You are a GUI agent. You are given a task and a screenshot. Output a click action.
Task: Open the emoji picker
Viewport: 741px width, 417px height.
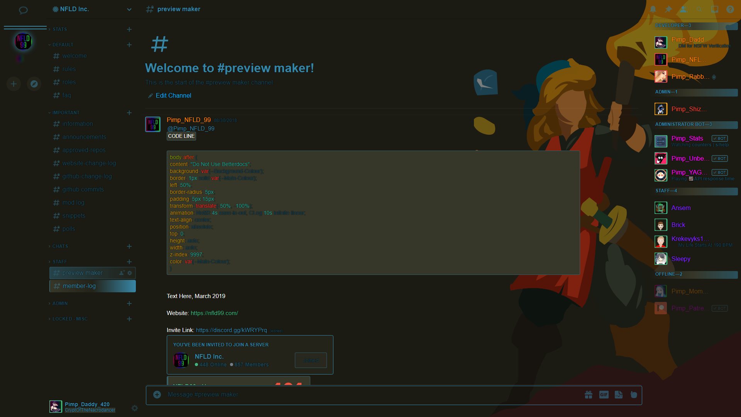(x=634, y=395)
